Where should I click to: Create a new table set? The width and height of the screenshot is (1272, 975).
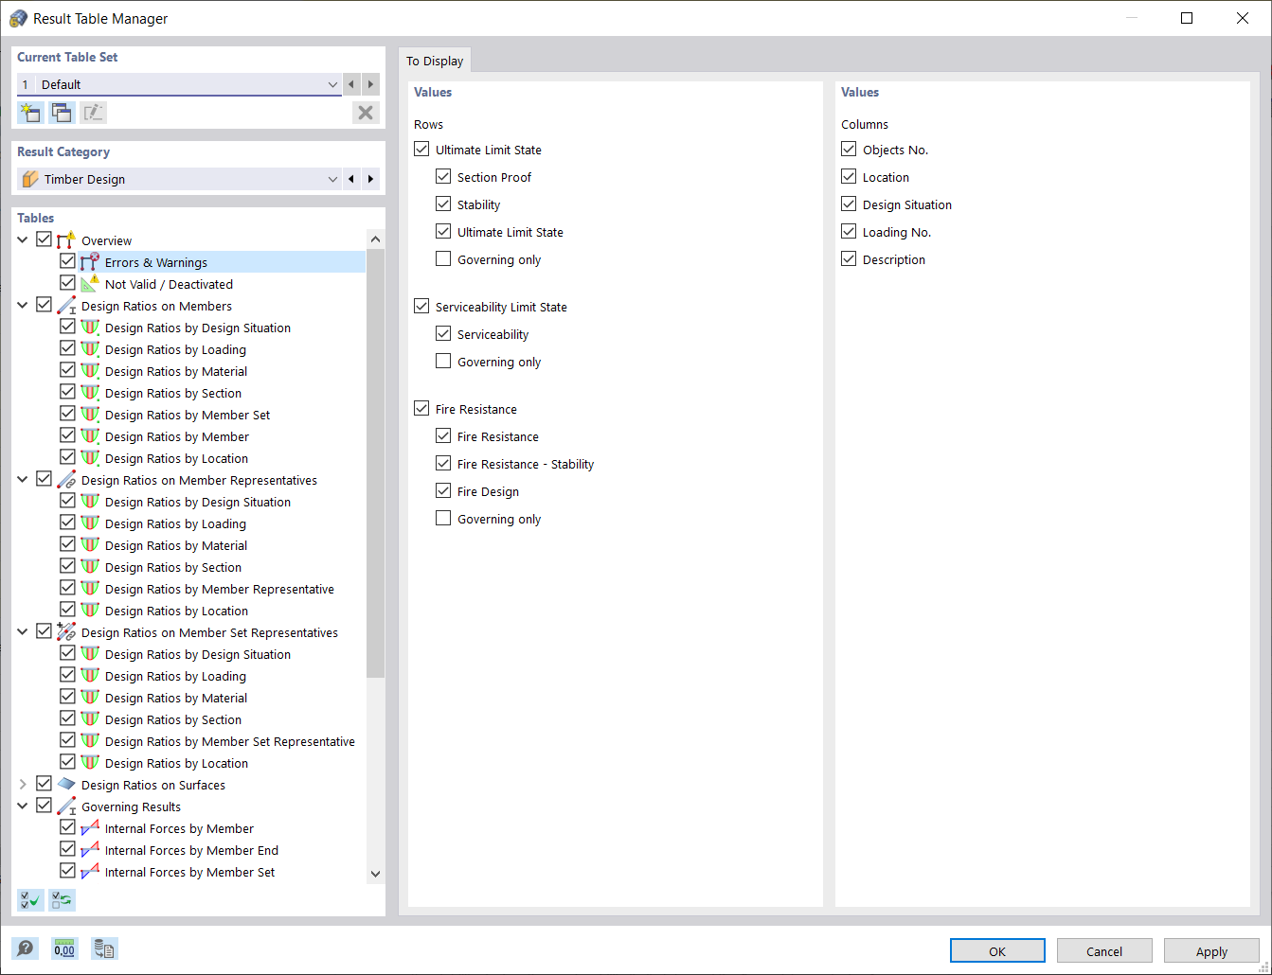point(29,112)
